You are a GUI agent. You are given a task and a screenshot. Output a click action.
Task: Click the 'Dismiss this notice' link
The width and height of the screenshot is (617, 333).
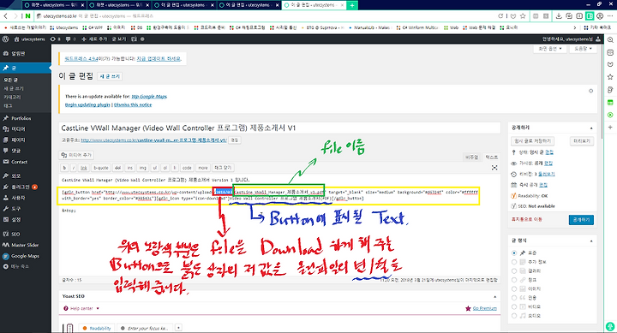point(133,105)
